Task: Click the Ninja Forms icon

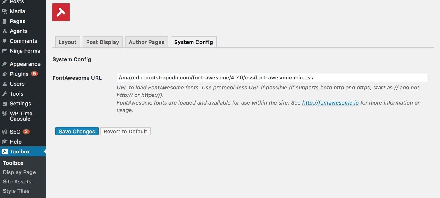Action: coord(5,51)
